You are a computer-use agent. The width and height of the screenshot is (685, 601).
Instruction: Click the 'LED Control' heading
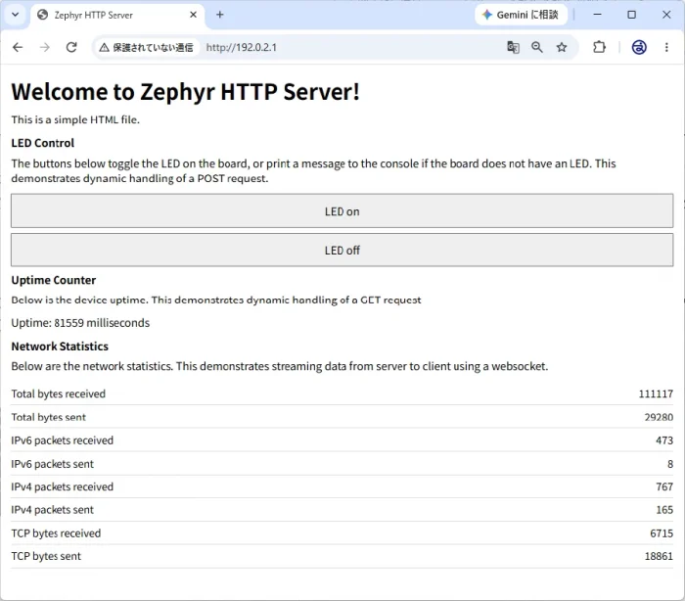coord(43,143)
